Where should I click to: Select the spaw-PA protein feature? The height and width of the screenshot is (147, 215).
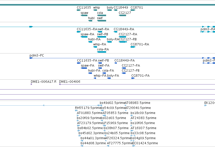click(x=84, y=68)
